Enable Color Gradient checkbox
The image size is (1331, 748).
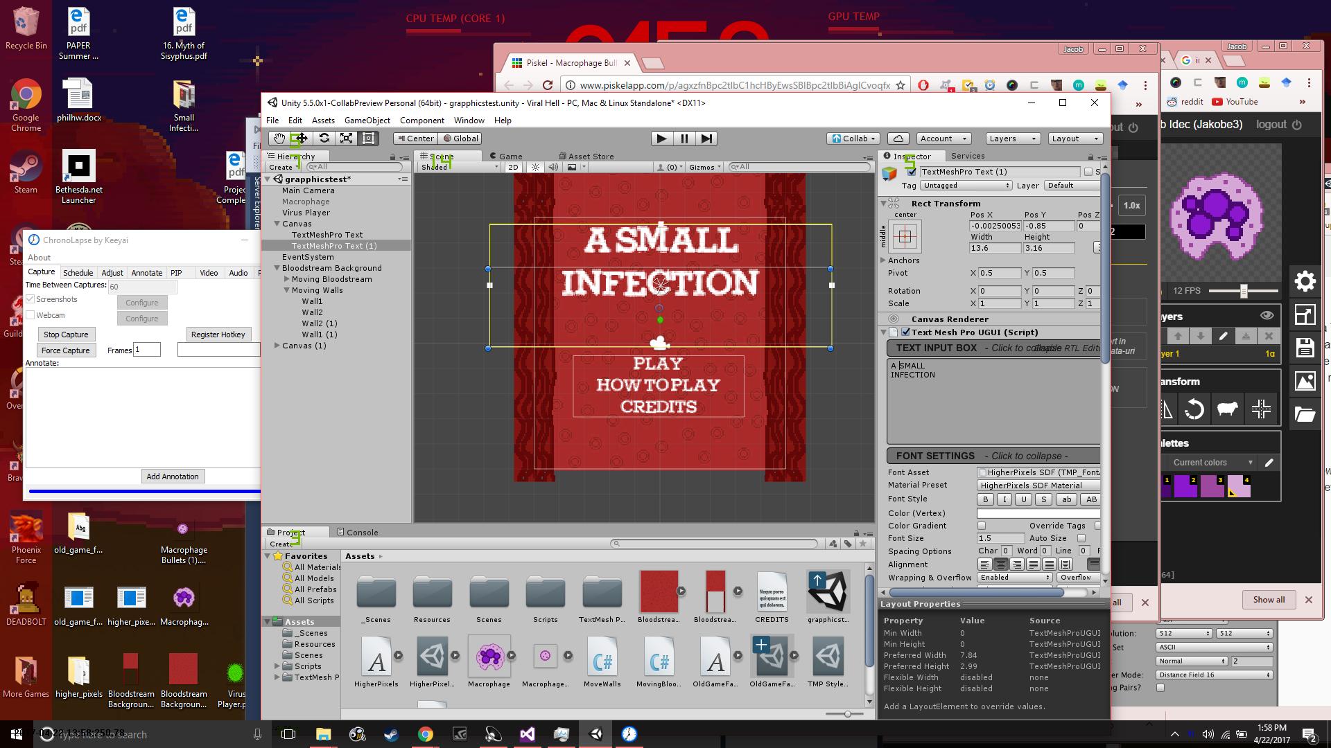click(982, 526)
